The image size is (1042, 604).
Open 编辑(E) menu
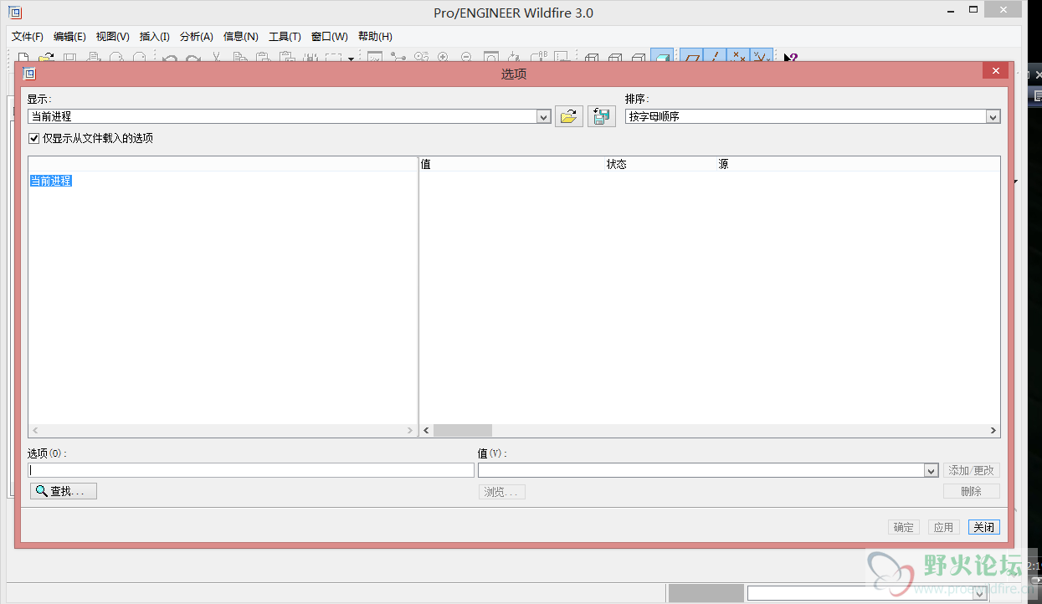coord(69,37)
